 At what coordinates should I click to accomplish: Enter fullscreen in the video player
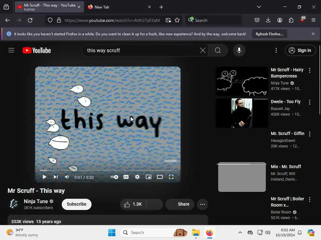(171, 177)
